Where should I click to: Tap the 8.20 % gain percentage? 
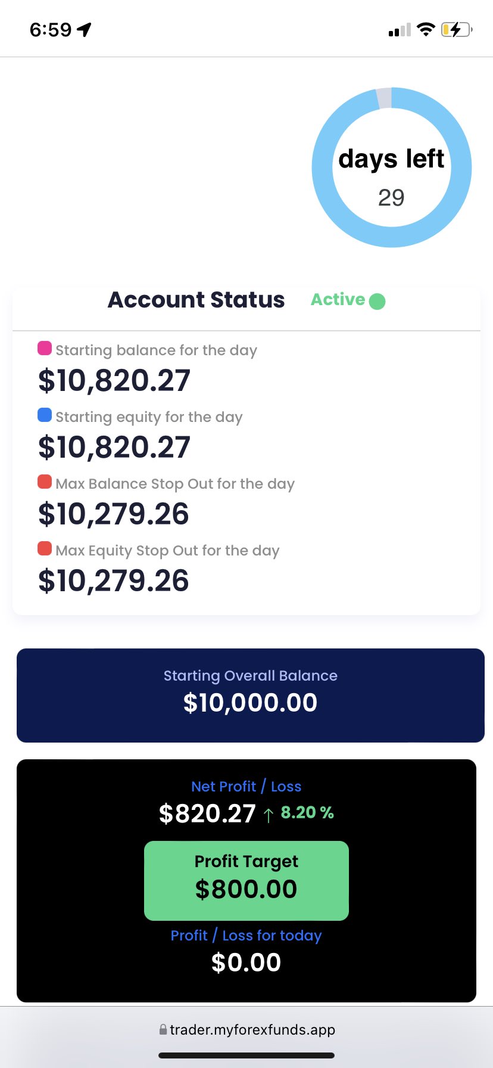307,812
